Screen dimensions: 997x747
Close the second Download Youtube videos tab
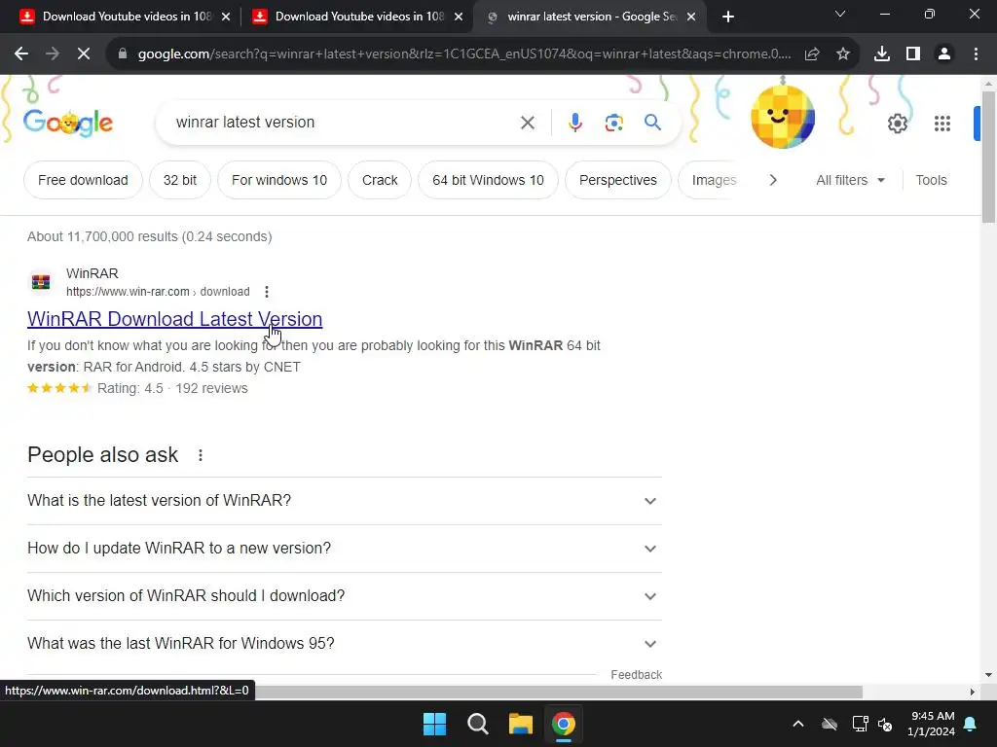click(x=459, y=17)
